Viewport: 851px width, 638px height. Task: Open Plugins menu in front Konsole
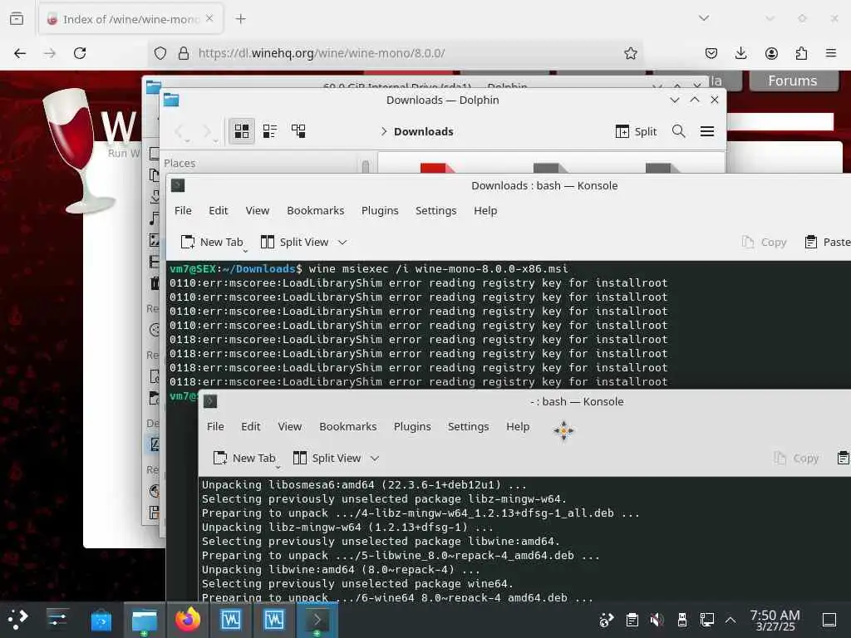pyautogui.click(x=412, y=426)
